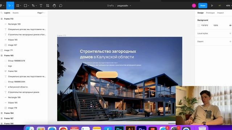Image resolution: width=232 pixels, height=130 pixels.
Task: Click the 100% background opacity field
Action: (216, 25)
